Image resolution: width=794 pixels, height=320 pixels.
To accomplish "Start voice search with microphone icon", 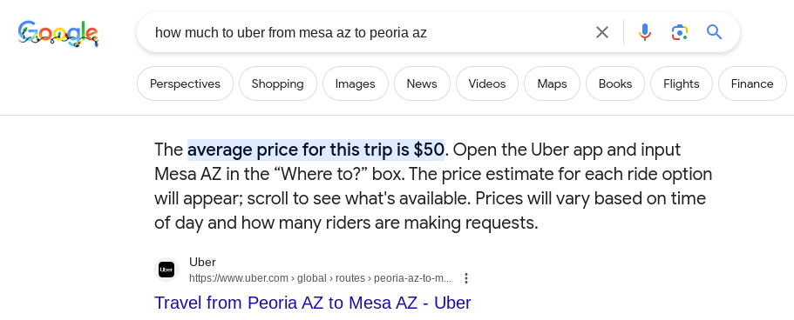I will point(644,32).
